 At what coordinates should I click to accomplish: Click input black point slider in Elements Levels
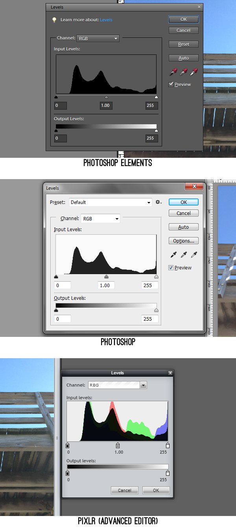point(56,97)
